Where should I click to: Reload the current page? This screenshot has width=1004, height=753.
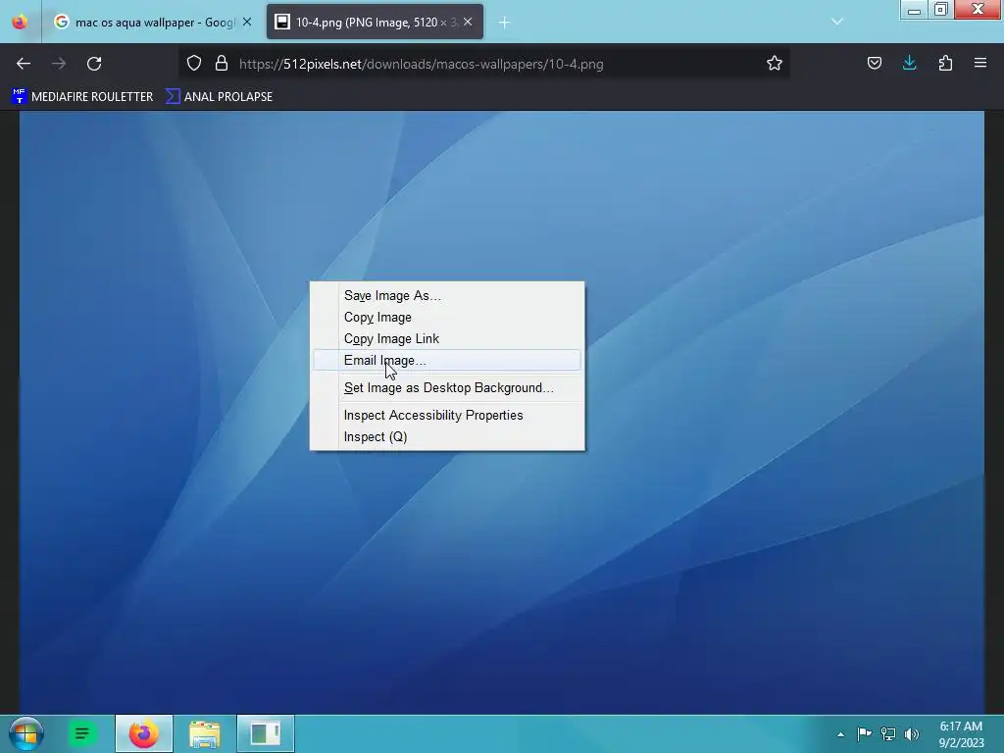tap(94, 64)
